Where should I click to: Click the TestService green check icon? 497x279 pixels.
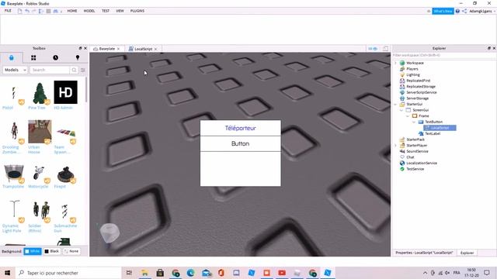(402, 169)
